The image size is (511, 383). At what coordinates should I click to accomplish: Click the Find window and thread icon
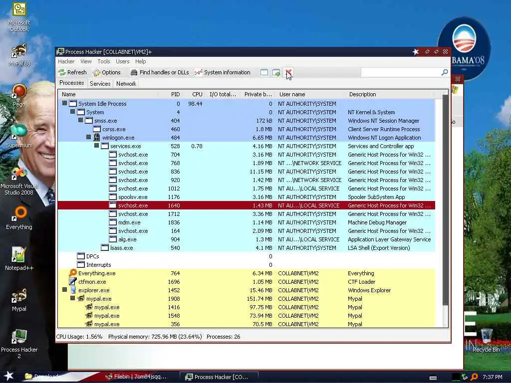(x=276, y=72)
